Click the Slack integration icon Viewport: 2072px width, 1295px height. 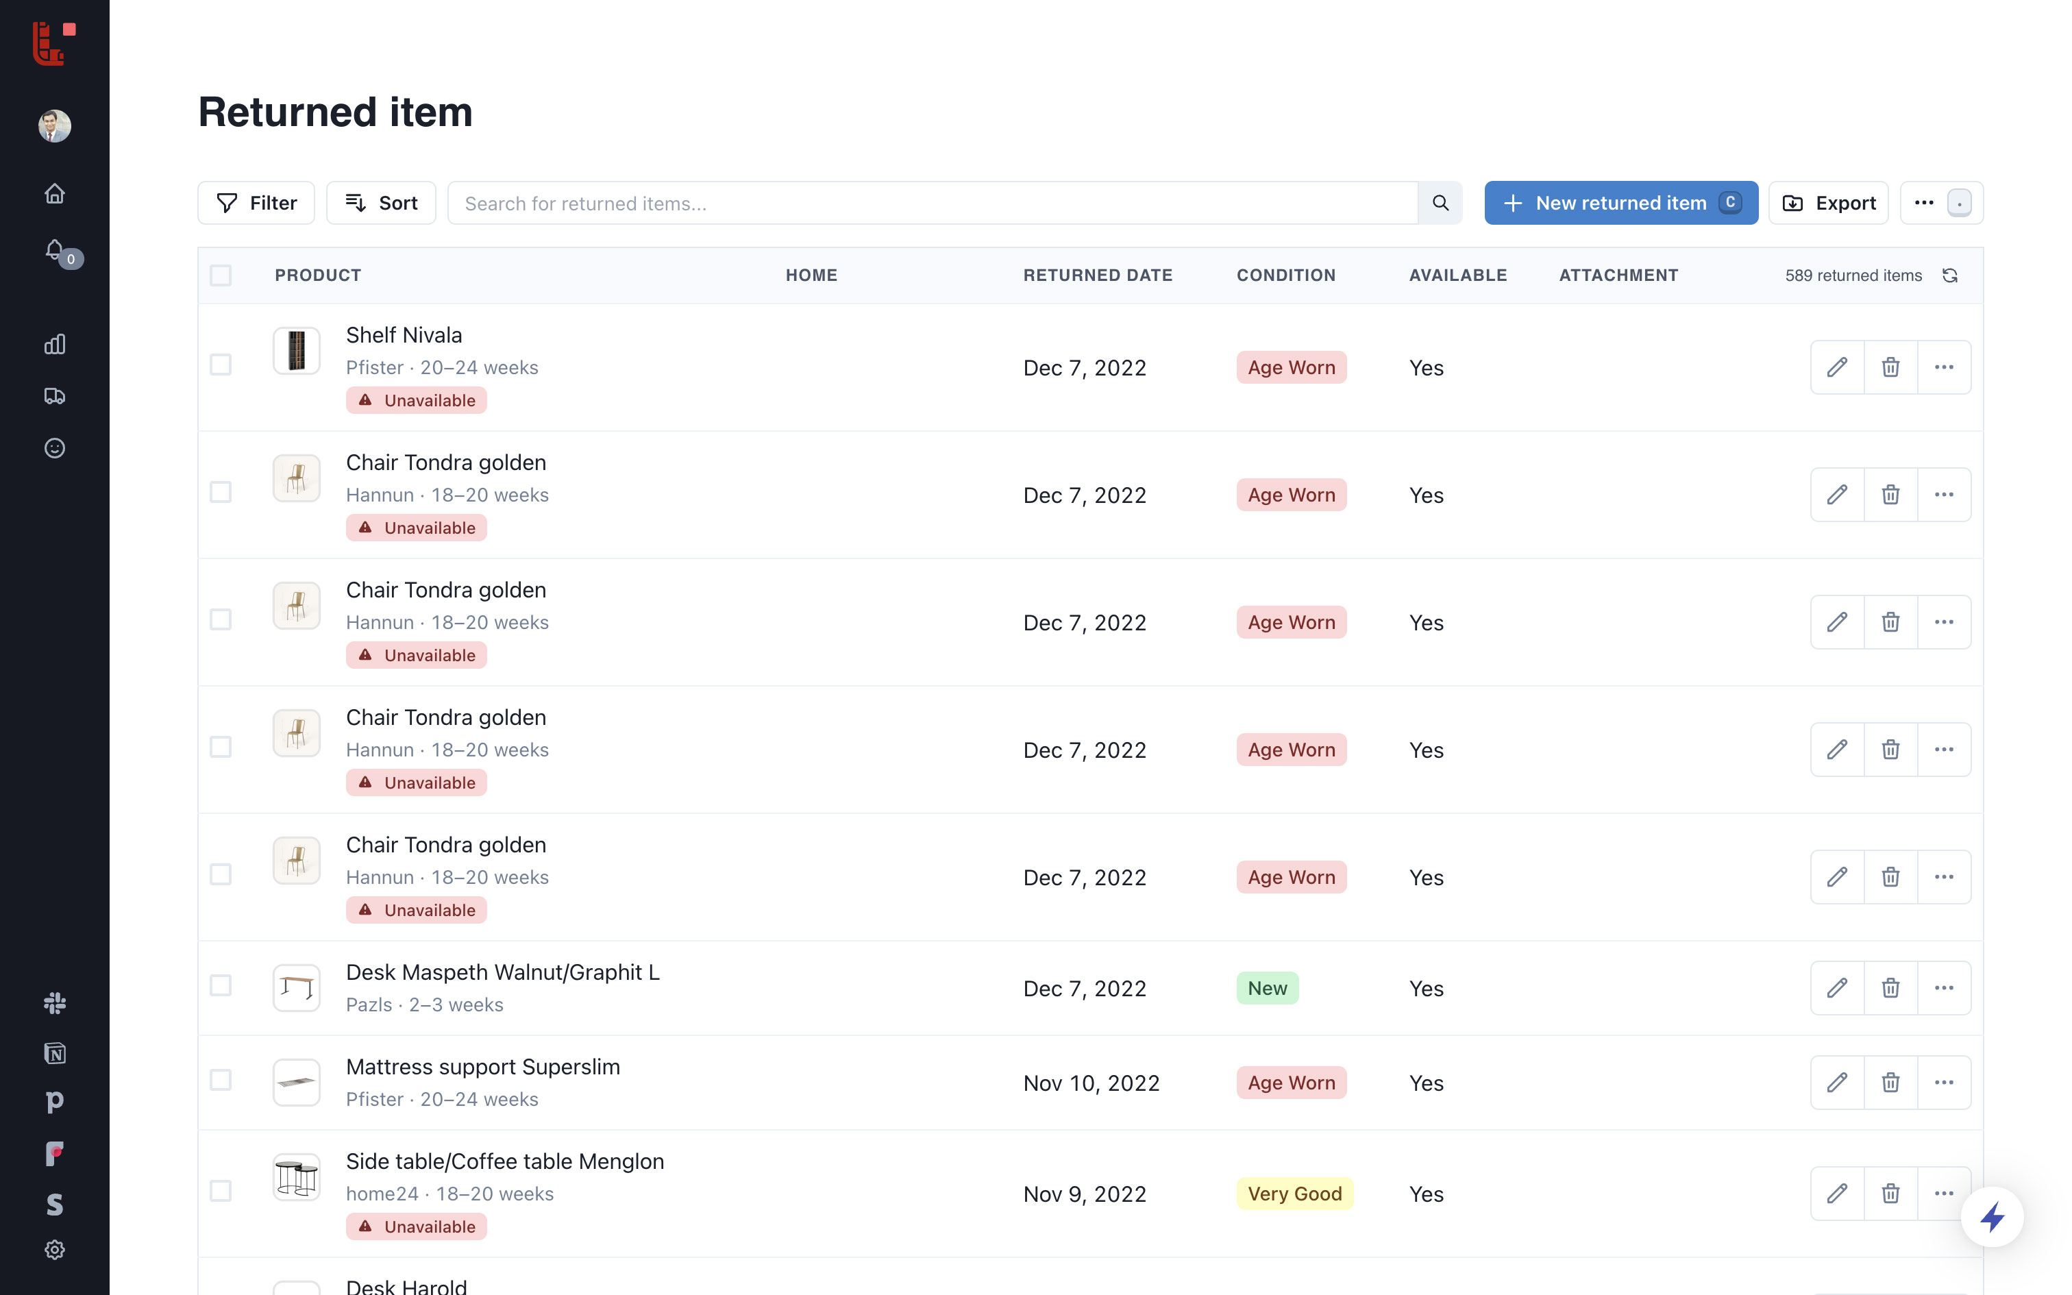[55, 1002]
